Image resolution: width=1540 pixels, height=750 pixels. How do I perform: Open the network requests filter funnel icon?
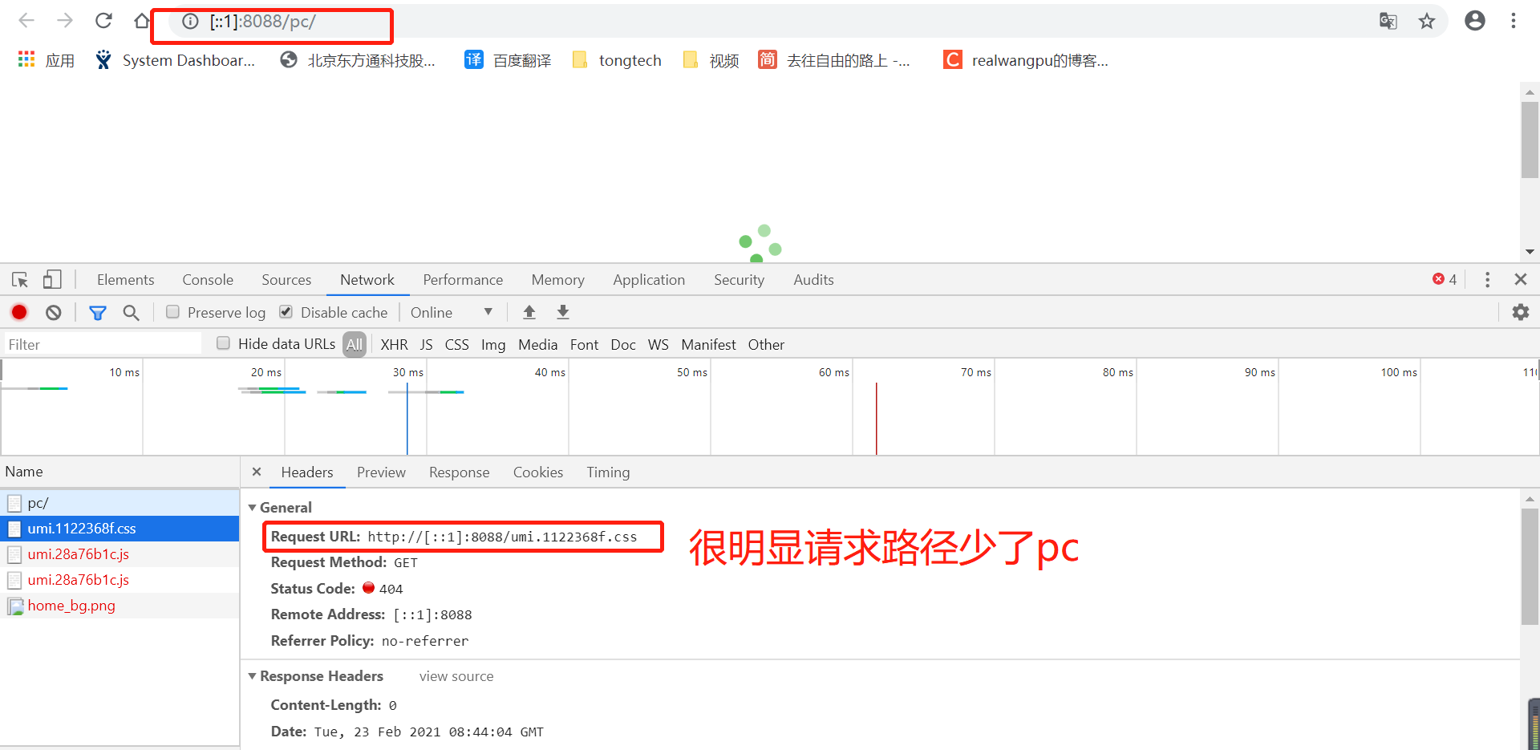[97, 312]
